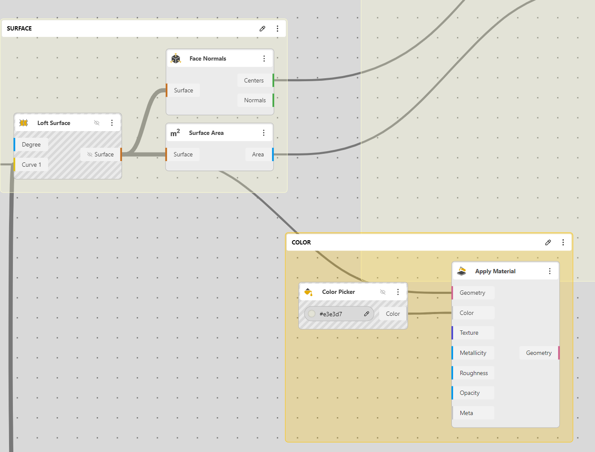Edit the COLOR group with pencil icon
Viewport: 595px width, 452px height.
point(548,242)
